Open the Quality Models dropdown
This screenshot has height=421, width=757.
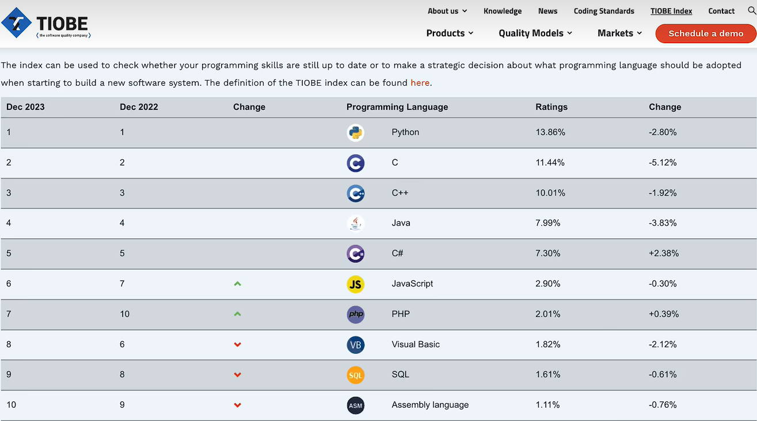point(535,33)
